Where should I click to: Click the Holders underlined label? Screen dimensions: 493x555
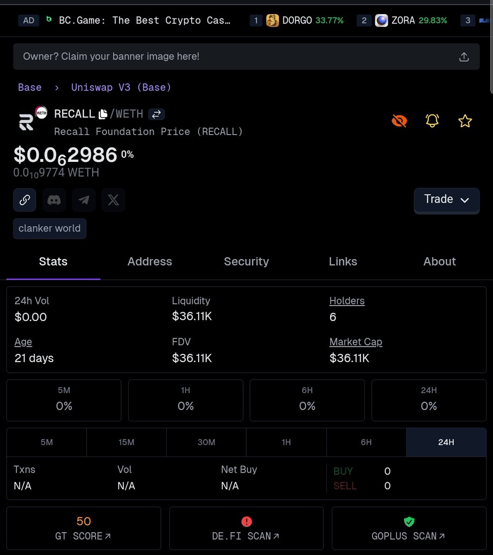coord(347,301)
